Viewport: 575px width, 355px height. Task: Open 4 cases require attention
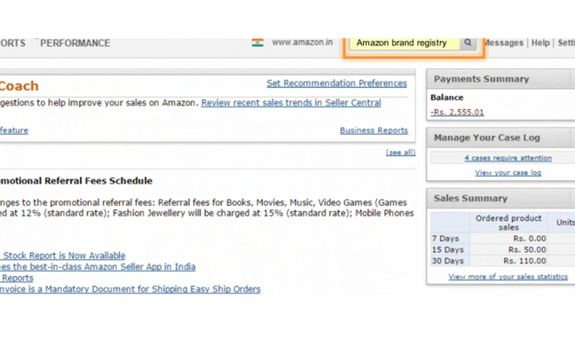[508, 158]
